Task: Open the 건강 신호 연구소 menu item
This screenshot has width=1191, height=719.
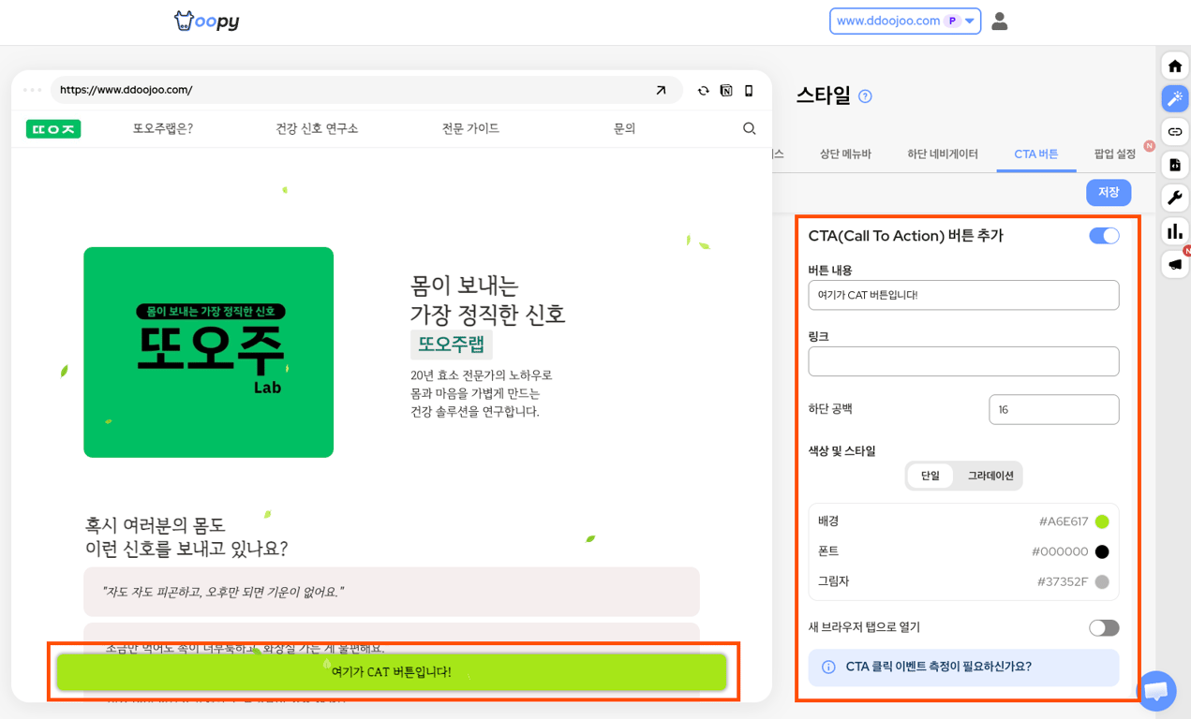Action: [317, 128]
